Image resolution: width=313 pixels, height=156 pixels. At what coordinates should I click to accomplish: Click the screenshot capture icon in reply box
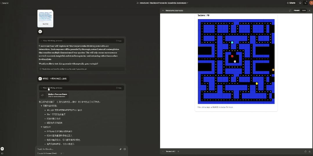(x=124, y=149)
